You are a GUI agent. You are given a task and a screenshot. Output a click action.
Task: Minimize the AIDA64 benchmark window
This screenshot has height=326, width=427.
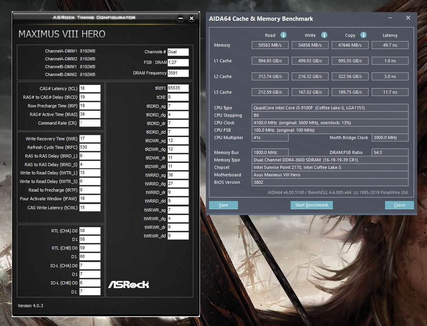pyautogui.click(x=390, y=18)
